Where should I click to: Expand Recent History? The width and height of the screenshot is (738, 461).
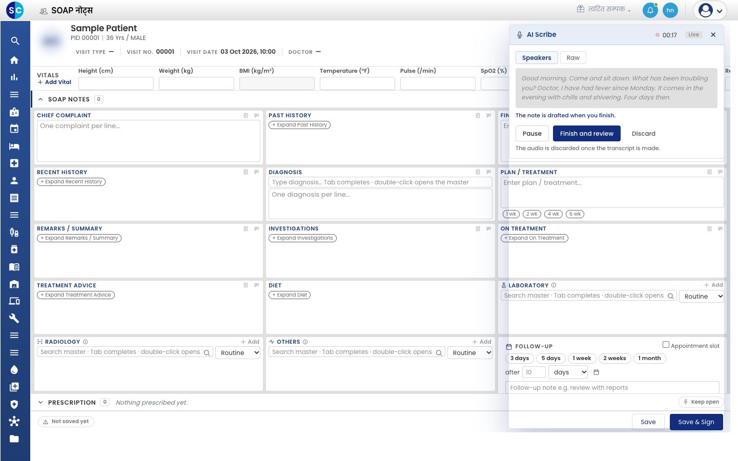coord(71,182)
